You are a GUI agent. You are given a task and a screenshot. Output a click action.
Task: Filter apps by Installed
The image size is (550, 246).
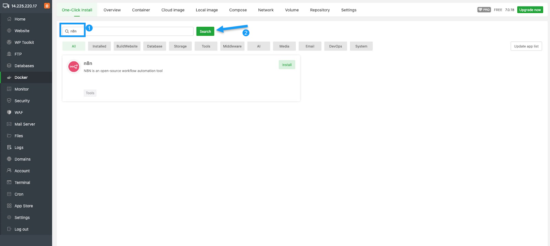point(99,46)
